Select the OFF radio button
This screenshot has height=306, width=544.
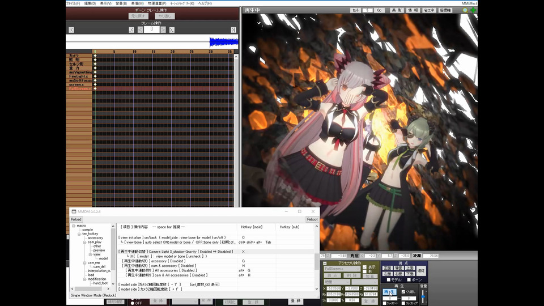pyautogui.click(x=133, y=303)
